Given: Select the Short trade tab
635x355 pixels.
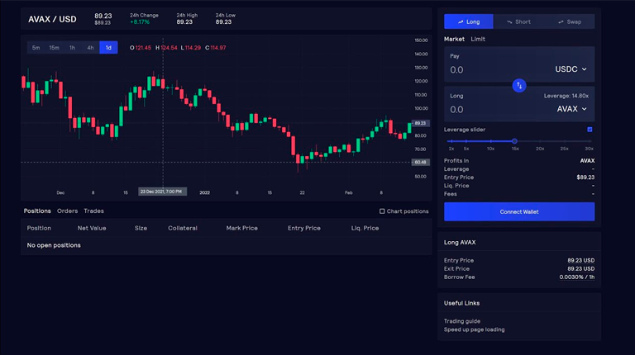Looking at the screenshot, I should point(518,21).
